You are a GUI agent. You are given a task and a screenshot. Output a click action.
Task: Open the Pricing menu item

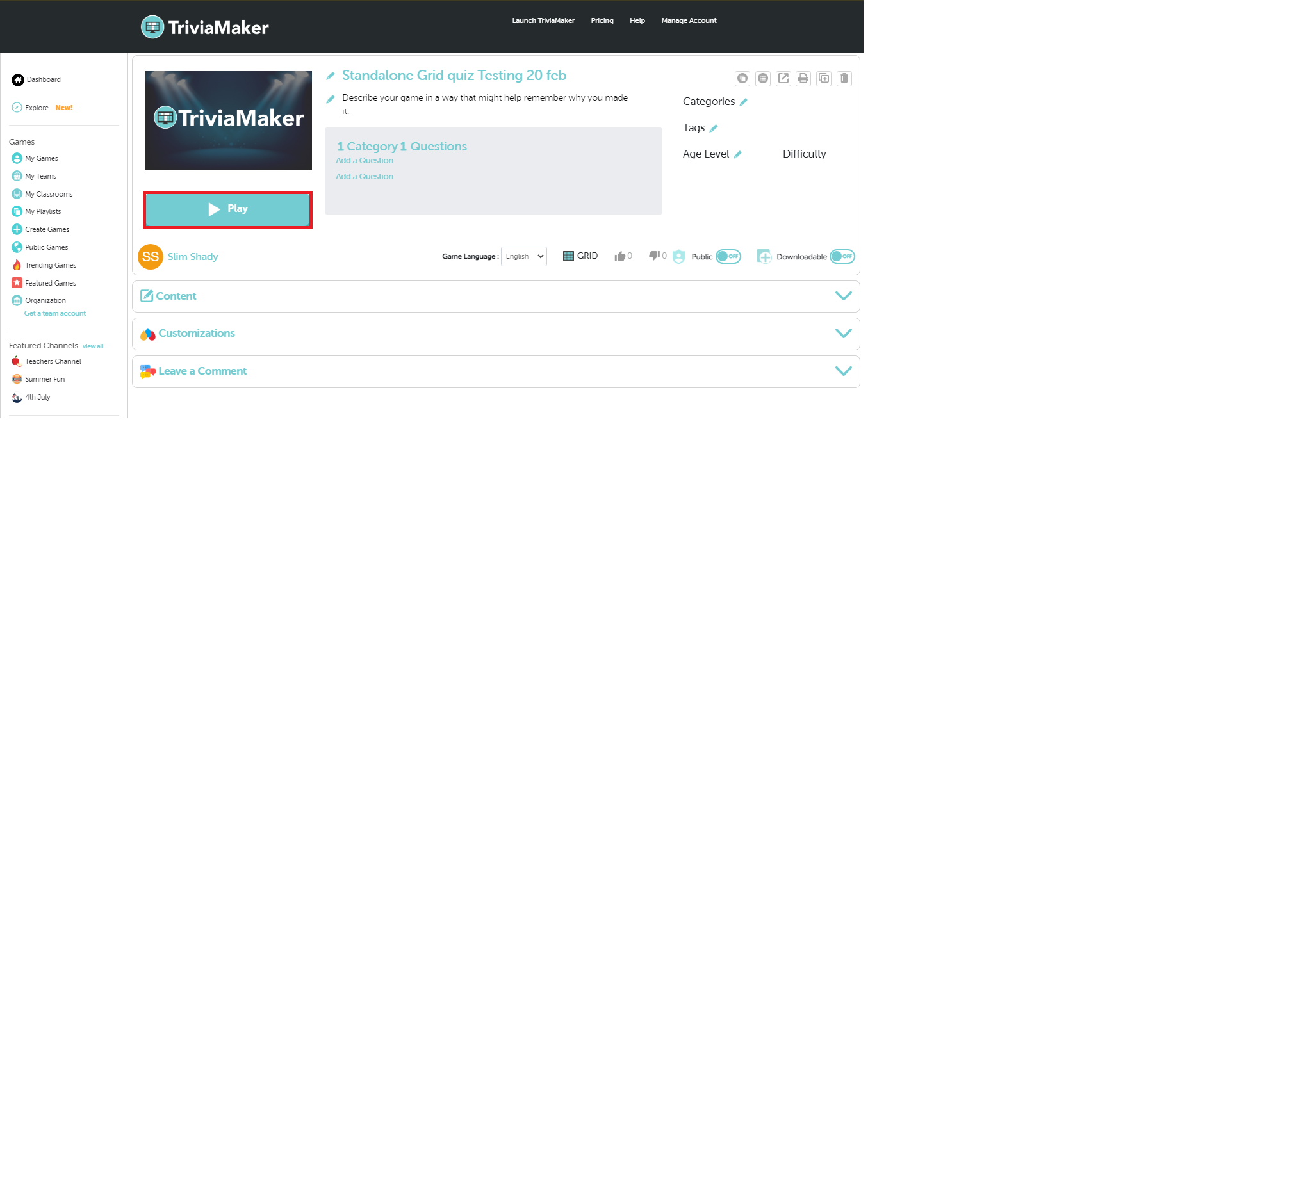[x=602, y=21]
